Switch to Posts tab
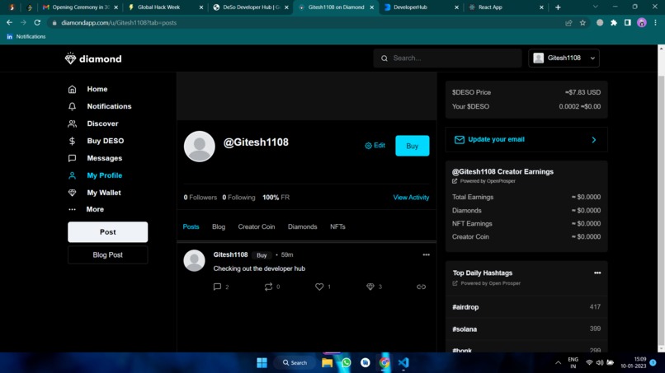 (x=191, y=227)
